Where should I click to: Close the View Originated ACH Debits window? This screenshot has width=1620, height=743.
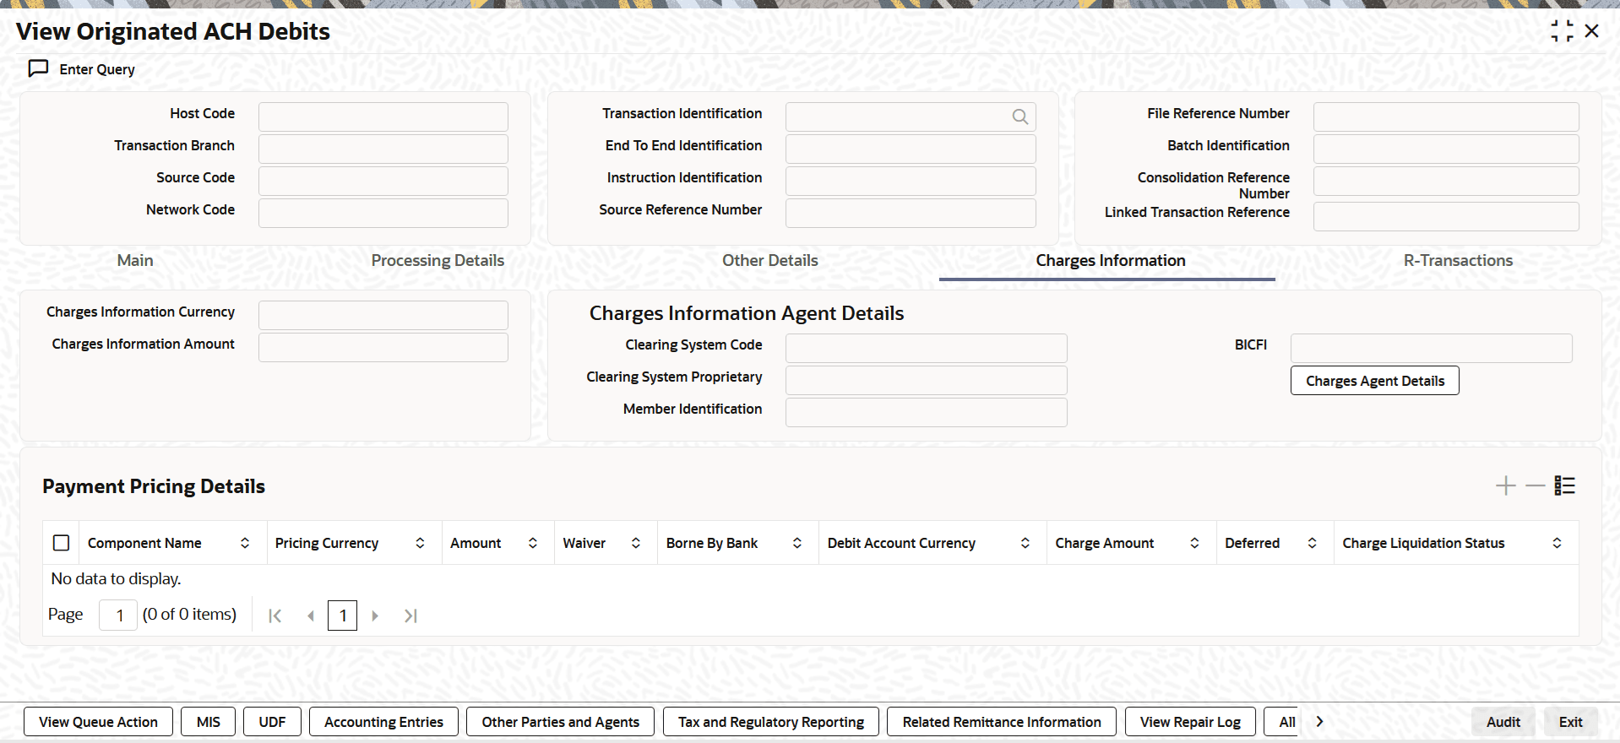click(x=1592, y=31)
